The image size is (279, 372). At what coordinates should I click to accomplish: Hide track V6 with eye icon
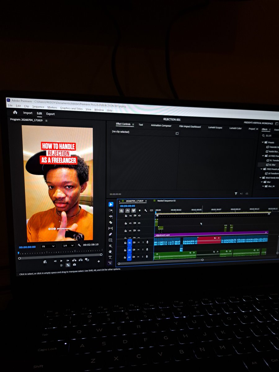[139, 215]
